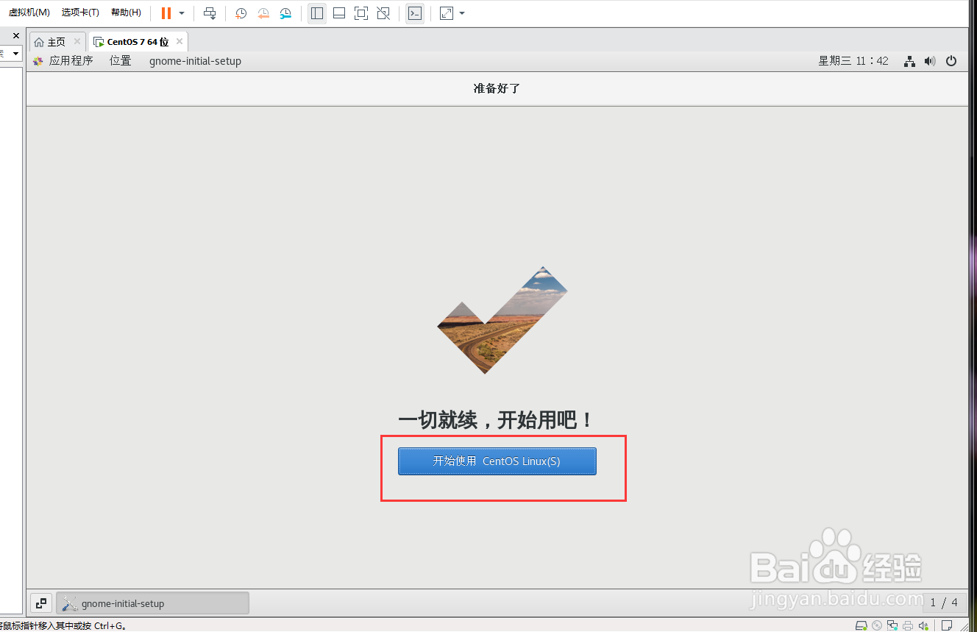Screen dimensions: 977x632
Task: Open the library search dropdown
Action: 15,53
